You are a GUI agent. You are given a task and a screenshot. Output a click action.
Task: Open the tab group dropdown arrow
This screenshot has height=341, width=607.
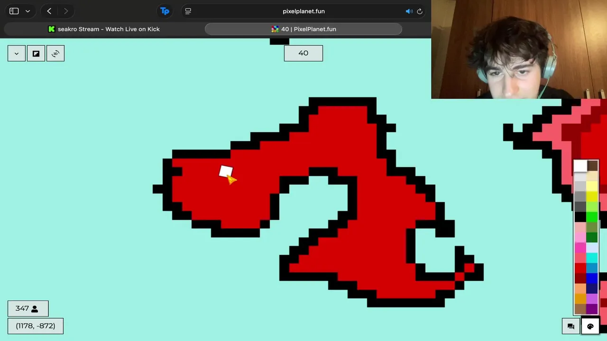[28, 11]
